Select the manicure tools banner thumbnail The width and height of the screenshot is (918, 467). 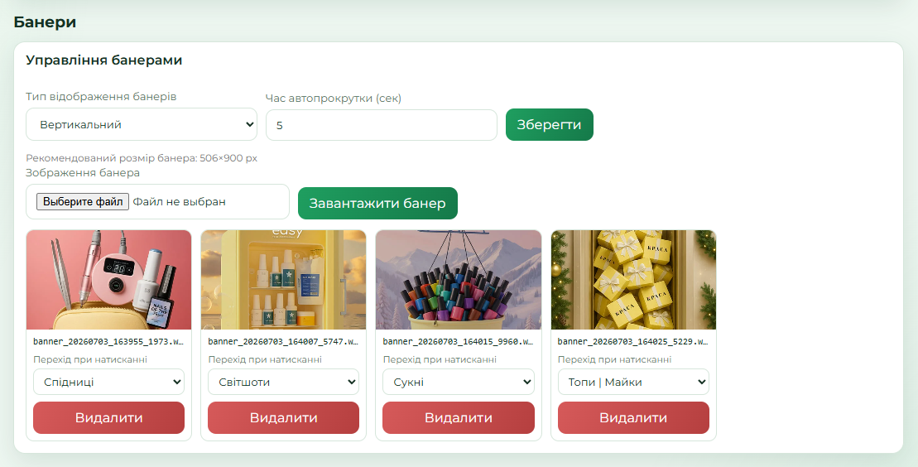coord(109,280)
